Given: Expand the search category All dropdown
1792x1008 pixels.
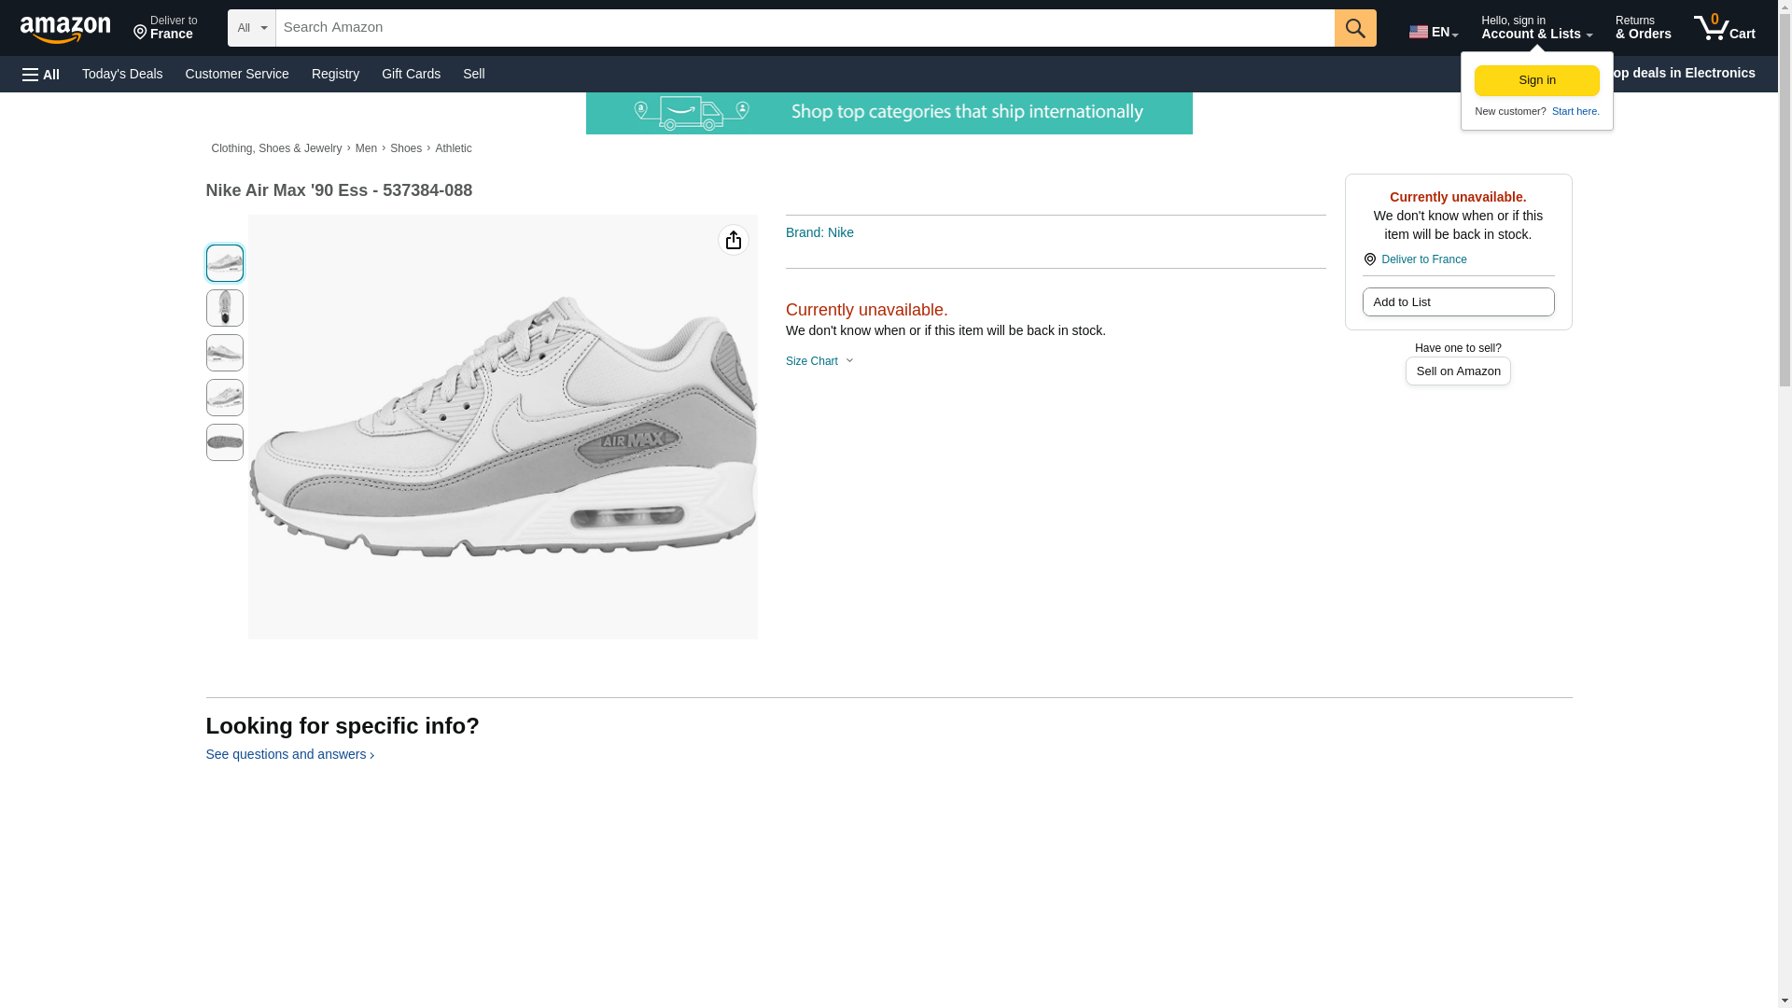Looking at the screenshot, I should point(251,28).
